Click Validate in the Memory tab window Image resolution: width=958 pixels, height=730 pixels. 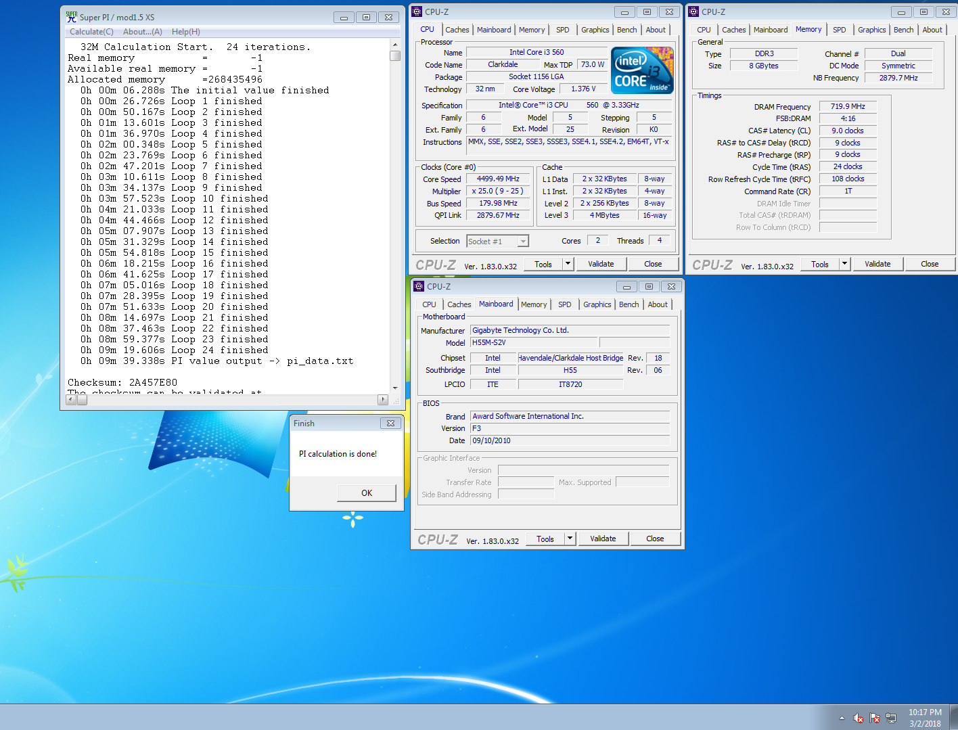tap(877, 264)
